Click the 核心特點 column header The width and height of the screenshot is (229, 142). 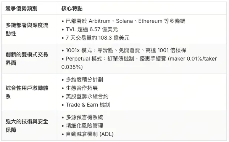click(x=72, y=8)
